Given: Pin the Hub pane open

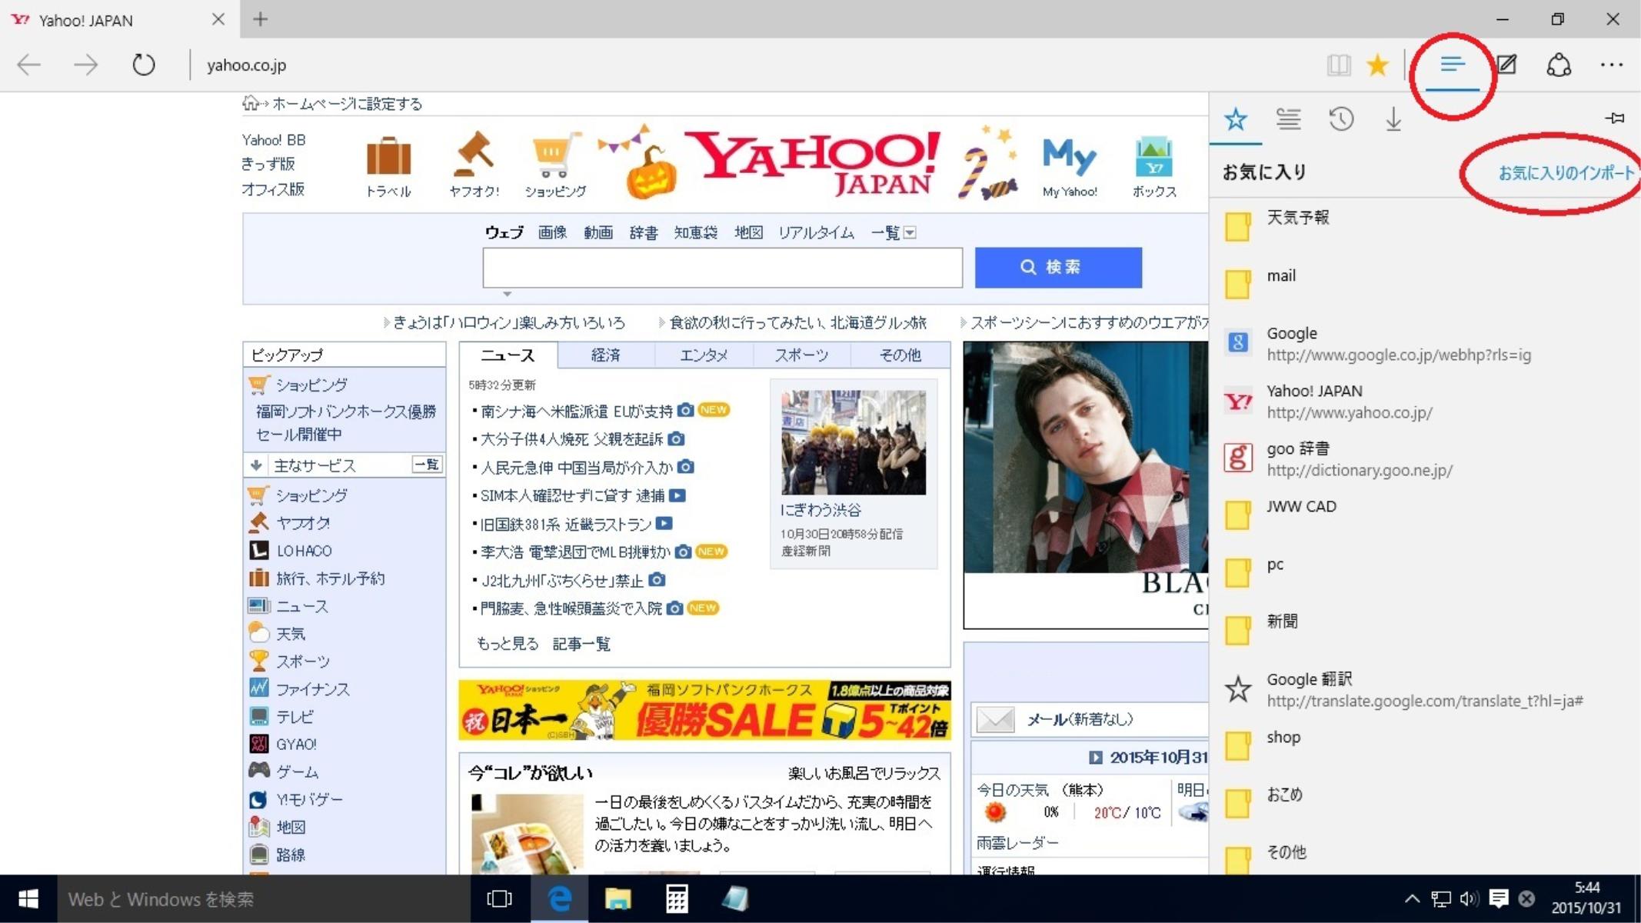Looking at the screenshot, I should tap(1615, 118).
